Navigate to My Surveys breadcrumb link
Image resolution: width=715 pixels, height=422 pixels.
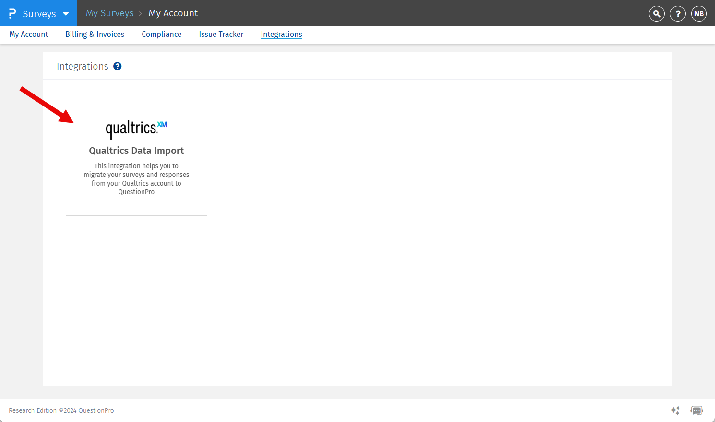[x=110, y=13]
